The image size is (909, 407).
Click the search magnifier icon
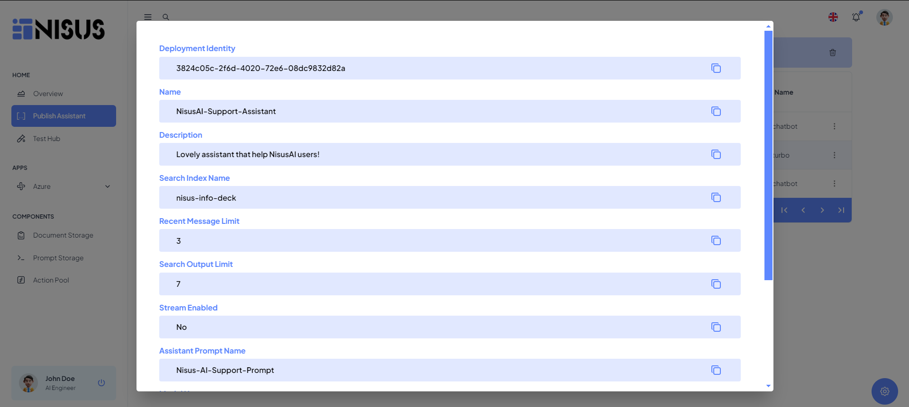[x=166, y=17]
